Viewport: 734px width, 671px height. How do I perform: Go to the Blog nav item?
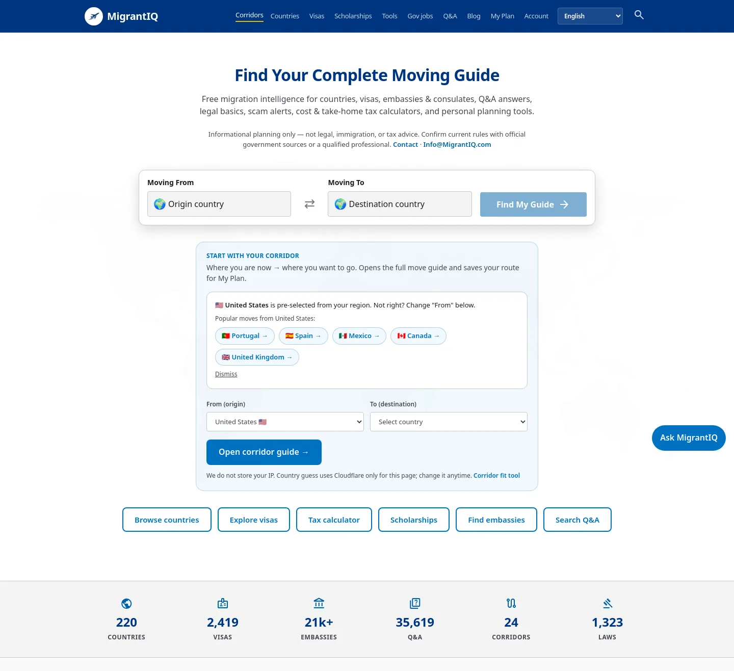(x=474, y=16)
